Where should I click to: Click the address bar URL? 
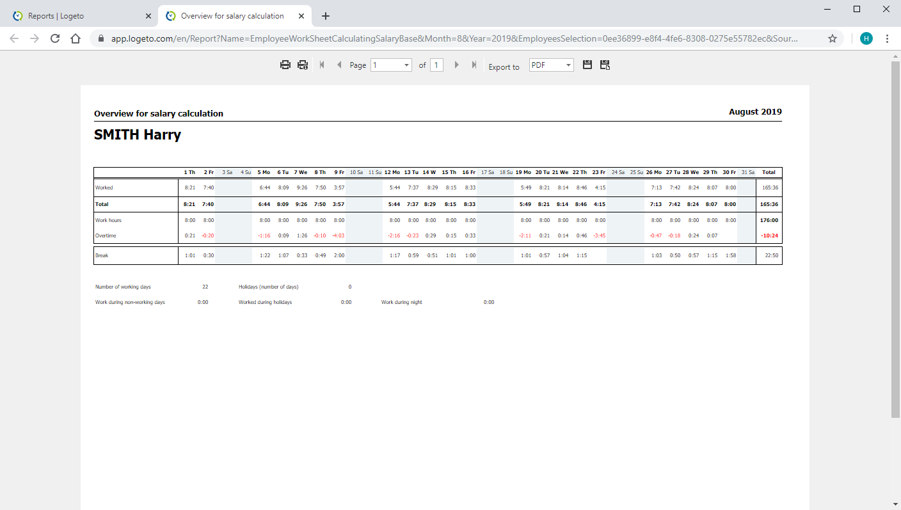click(454, 38)
